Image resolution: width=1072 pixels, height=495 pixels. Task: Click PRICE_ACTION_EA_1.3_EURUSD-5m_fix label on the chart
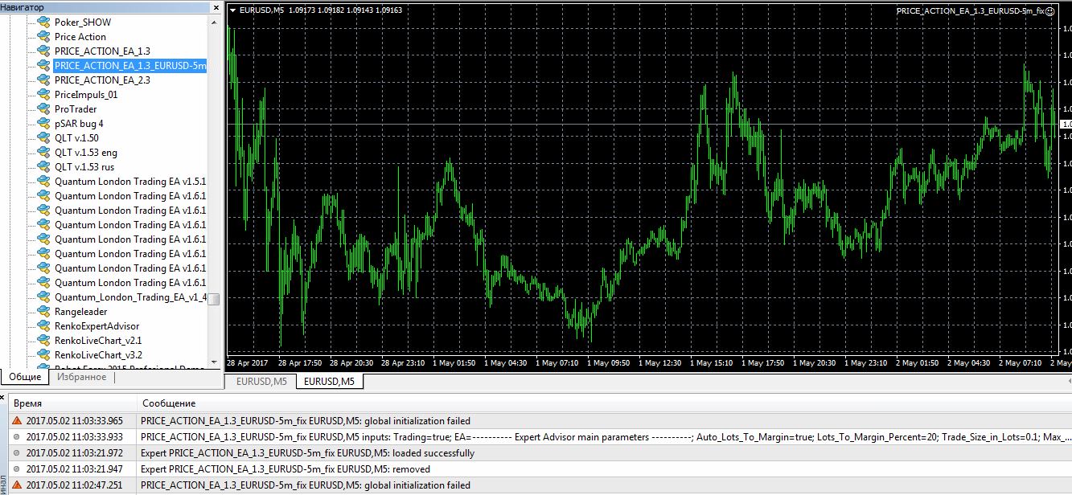click(x=970, y=11)
